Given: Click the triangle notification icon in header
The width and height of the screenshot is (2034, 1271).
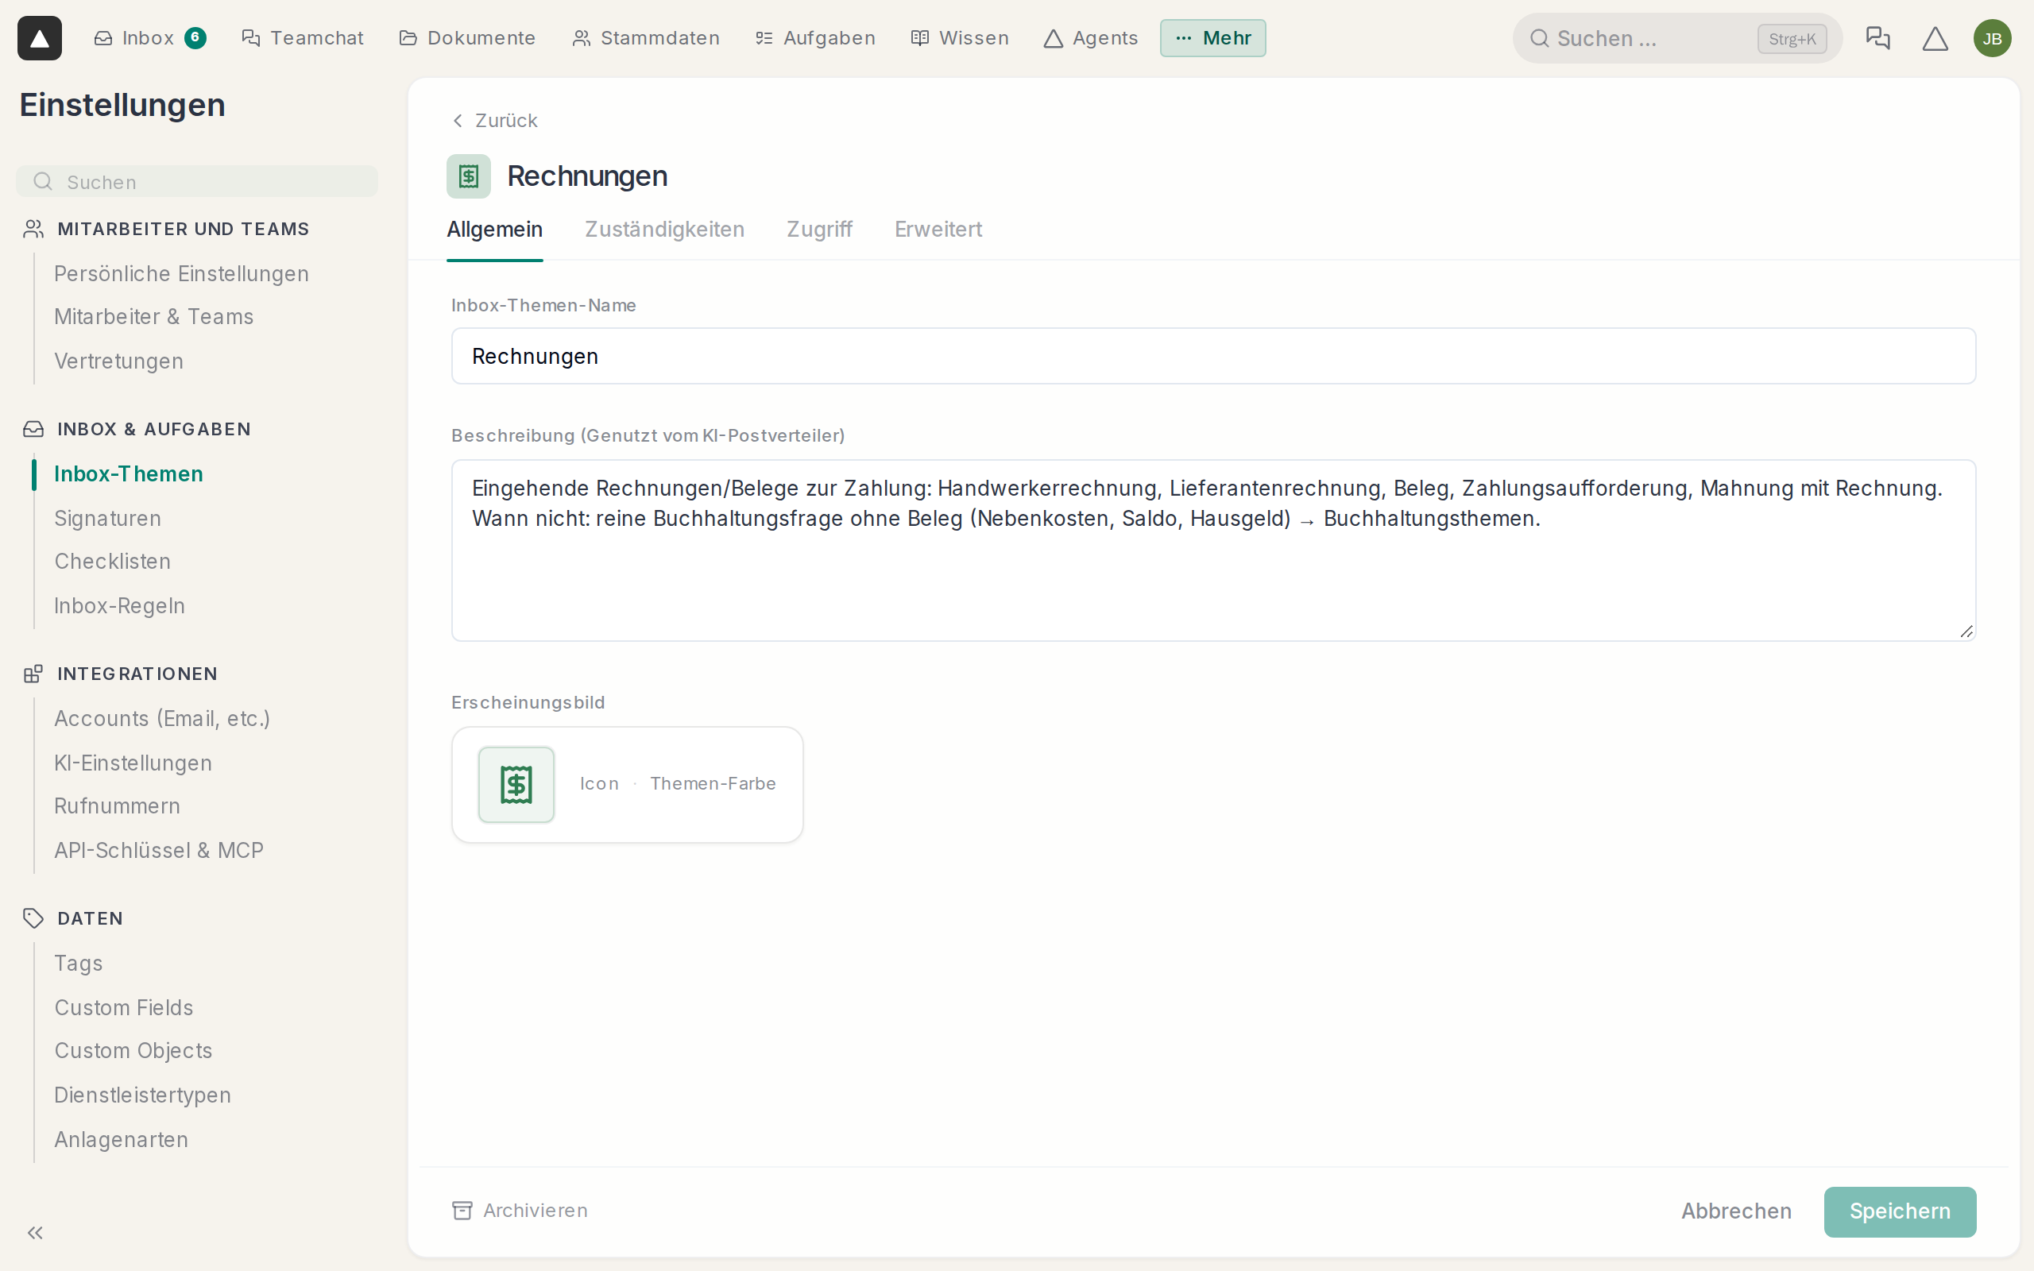Looking at the screenshot, I should pyautogui.click(x=1935, y=39).
